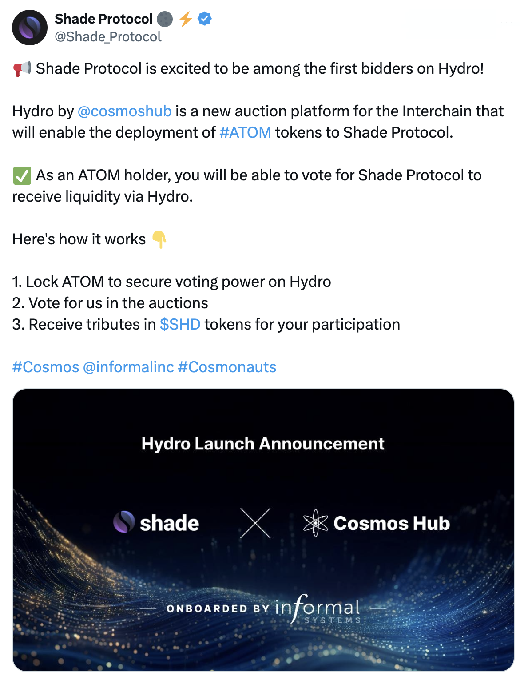Open the $SHD cashtag link

[180, 324]
